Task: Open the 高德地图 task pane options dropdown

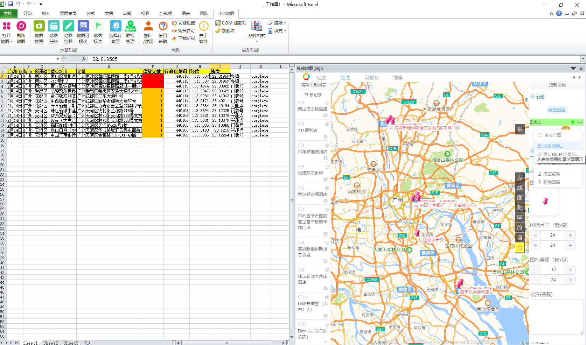Action: coord(573,69)
